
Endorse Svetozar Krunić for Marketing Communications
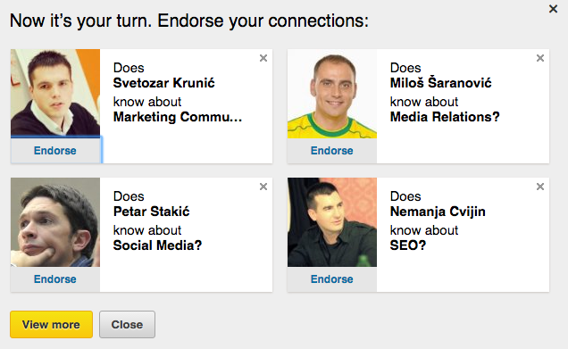55,151
